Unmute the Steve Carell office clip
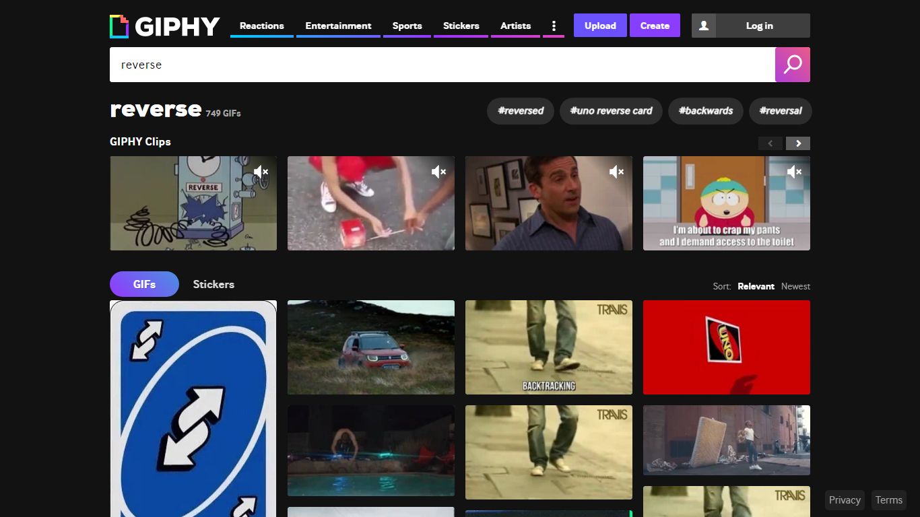 (616, 172)
